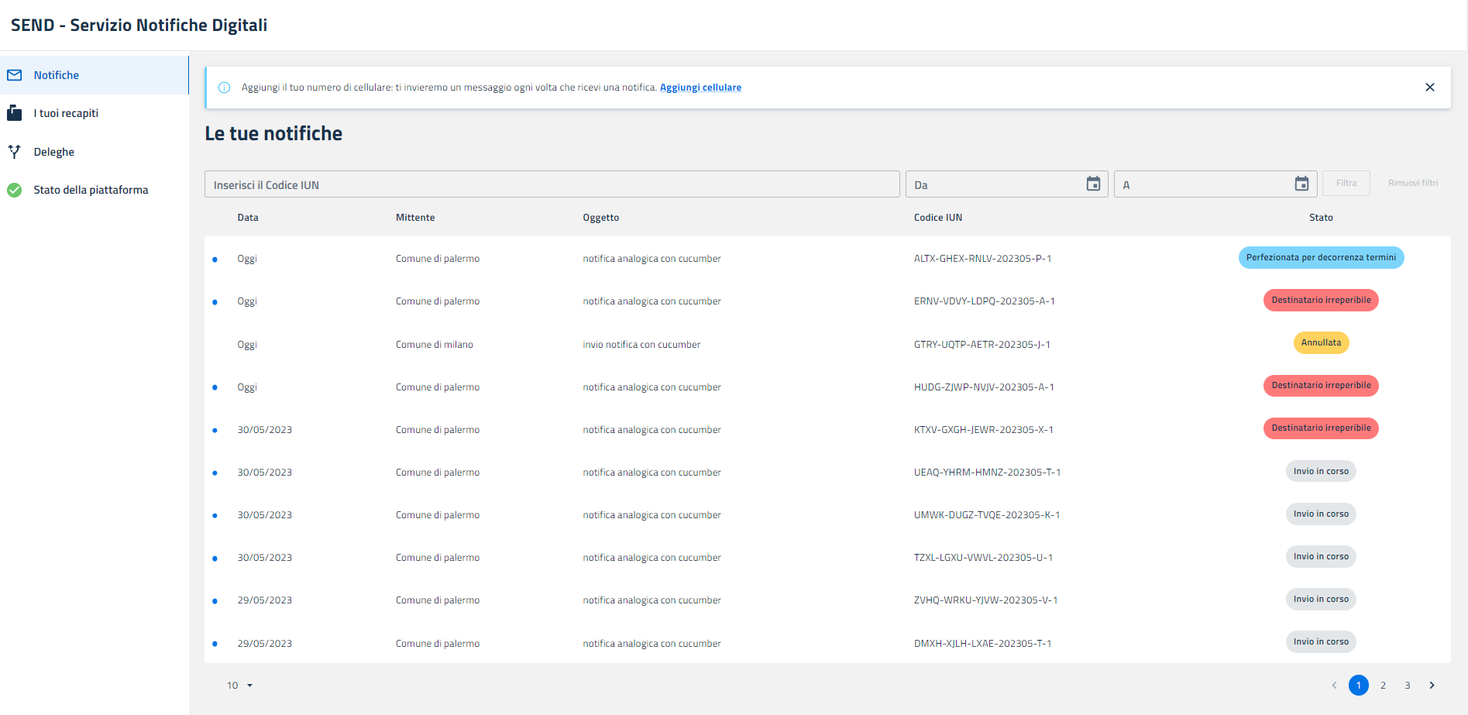This screenshot has height=715, width=1468.
Task: Click Rimuovi filtri button
Action: [x=1412, y=184]
